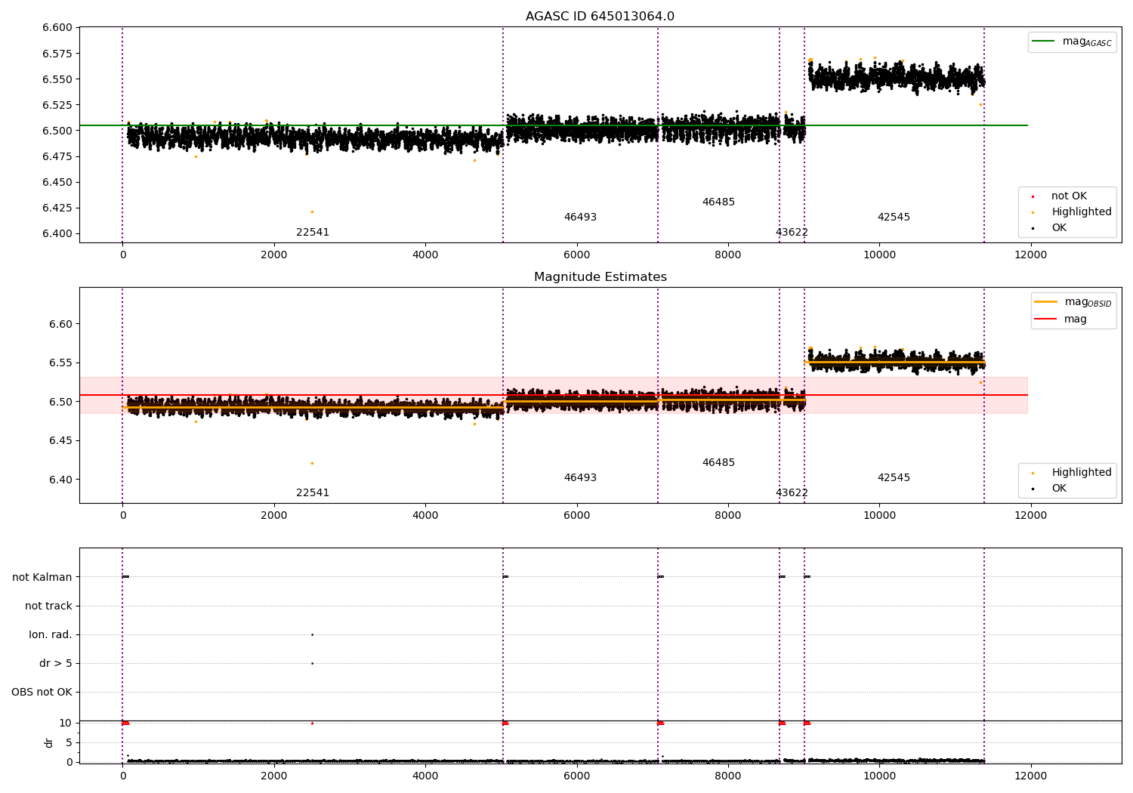Click the 'not Kalman' axis label
The image size is (1133, 793).
tap(42, 577)
